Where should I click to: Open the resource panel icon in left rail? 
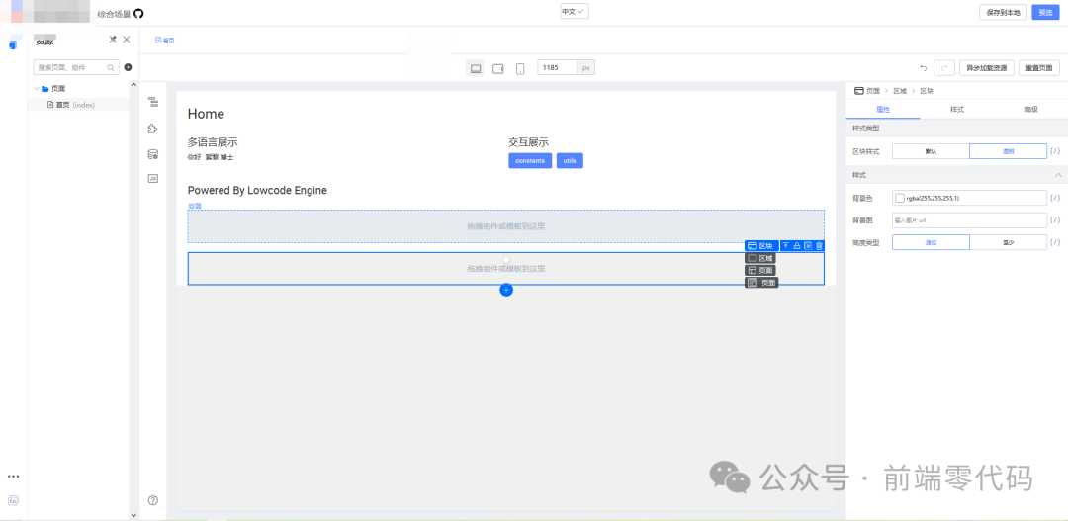click(12, 44)
